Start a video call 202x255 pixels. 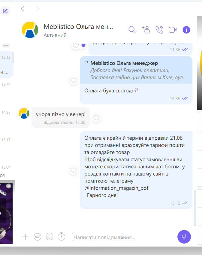coord(173,30)
